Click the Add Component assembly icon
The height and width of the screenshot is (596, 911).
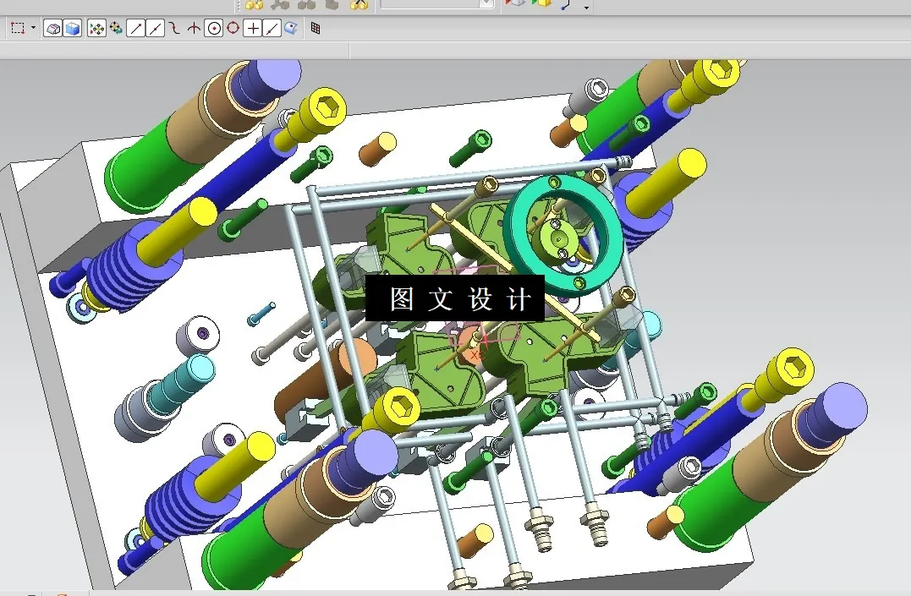(255, 5)
